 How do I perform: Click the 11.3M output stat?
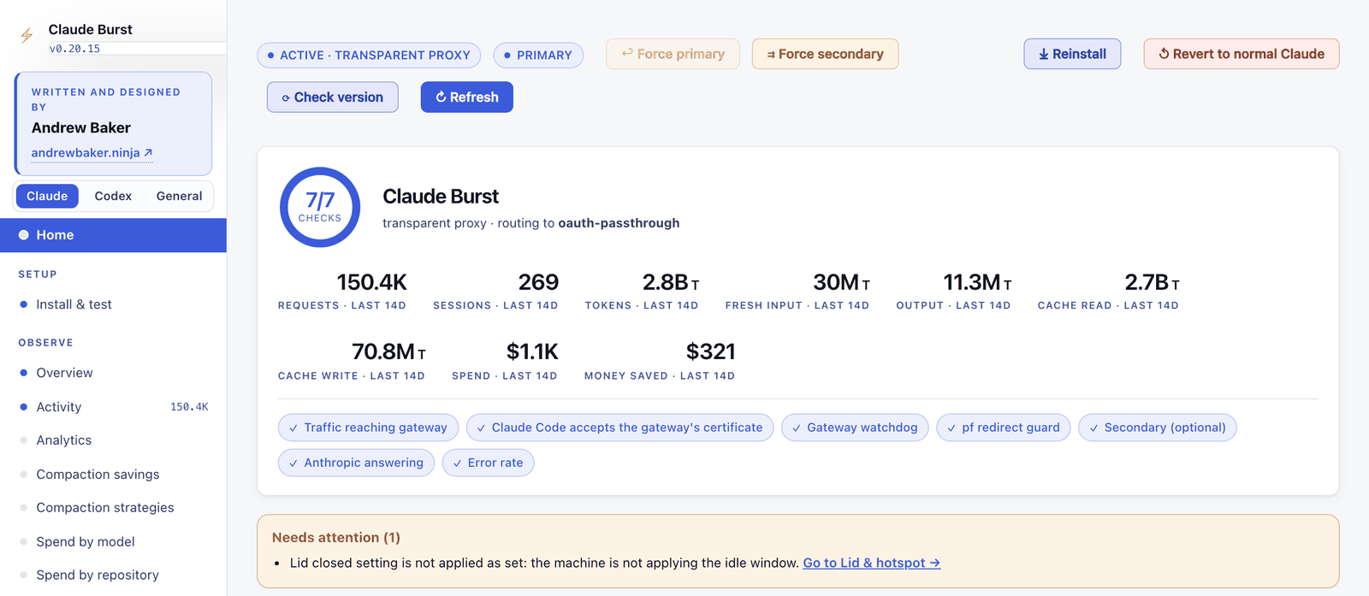(953, 291)
